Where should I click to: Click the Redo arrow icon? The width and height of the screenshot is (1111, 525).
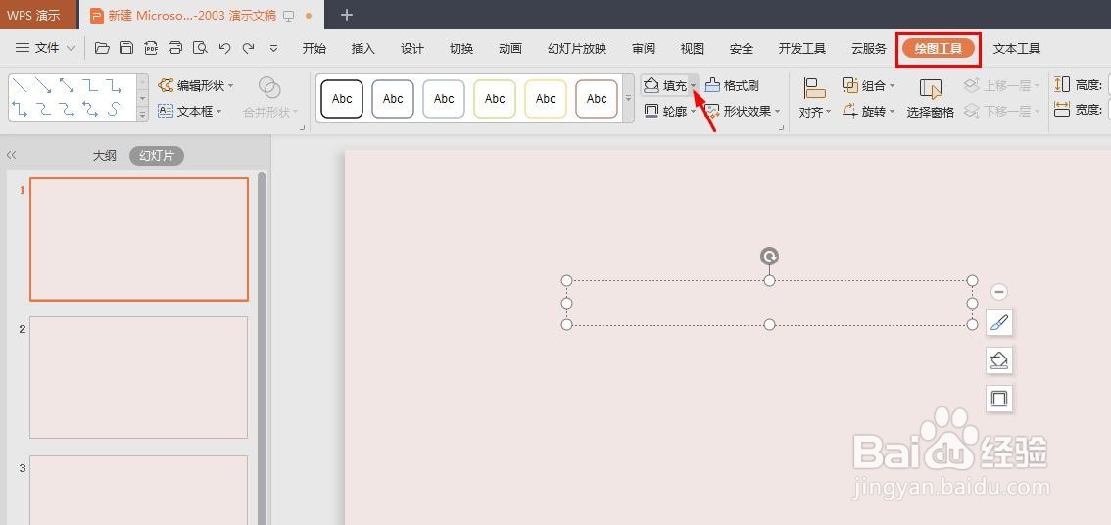248,48
